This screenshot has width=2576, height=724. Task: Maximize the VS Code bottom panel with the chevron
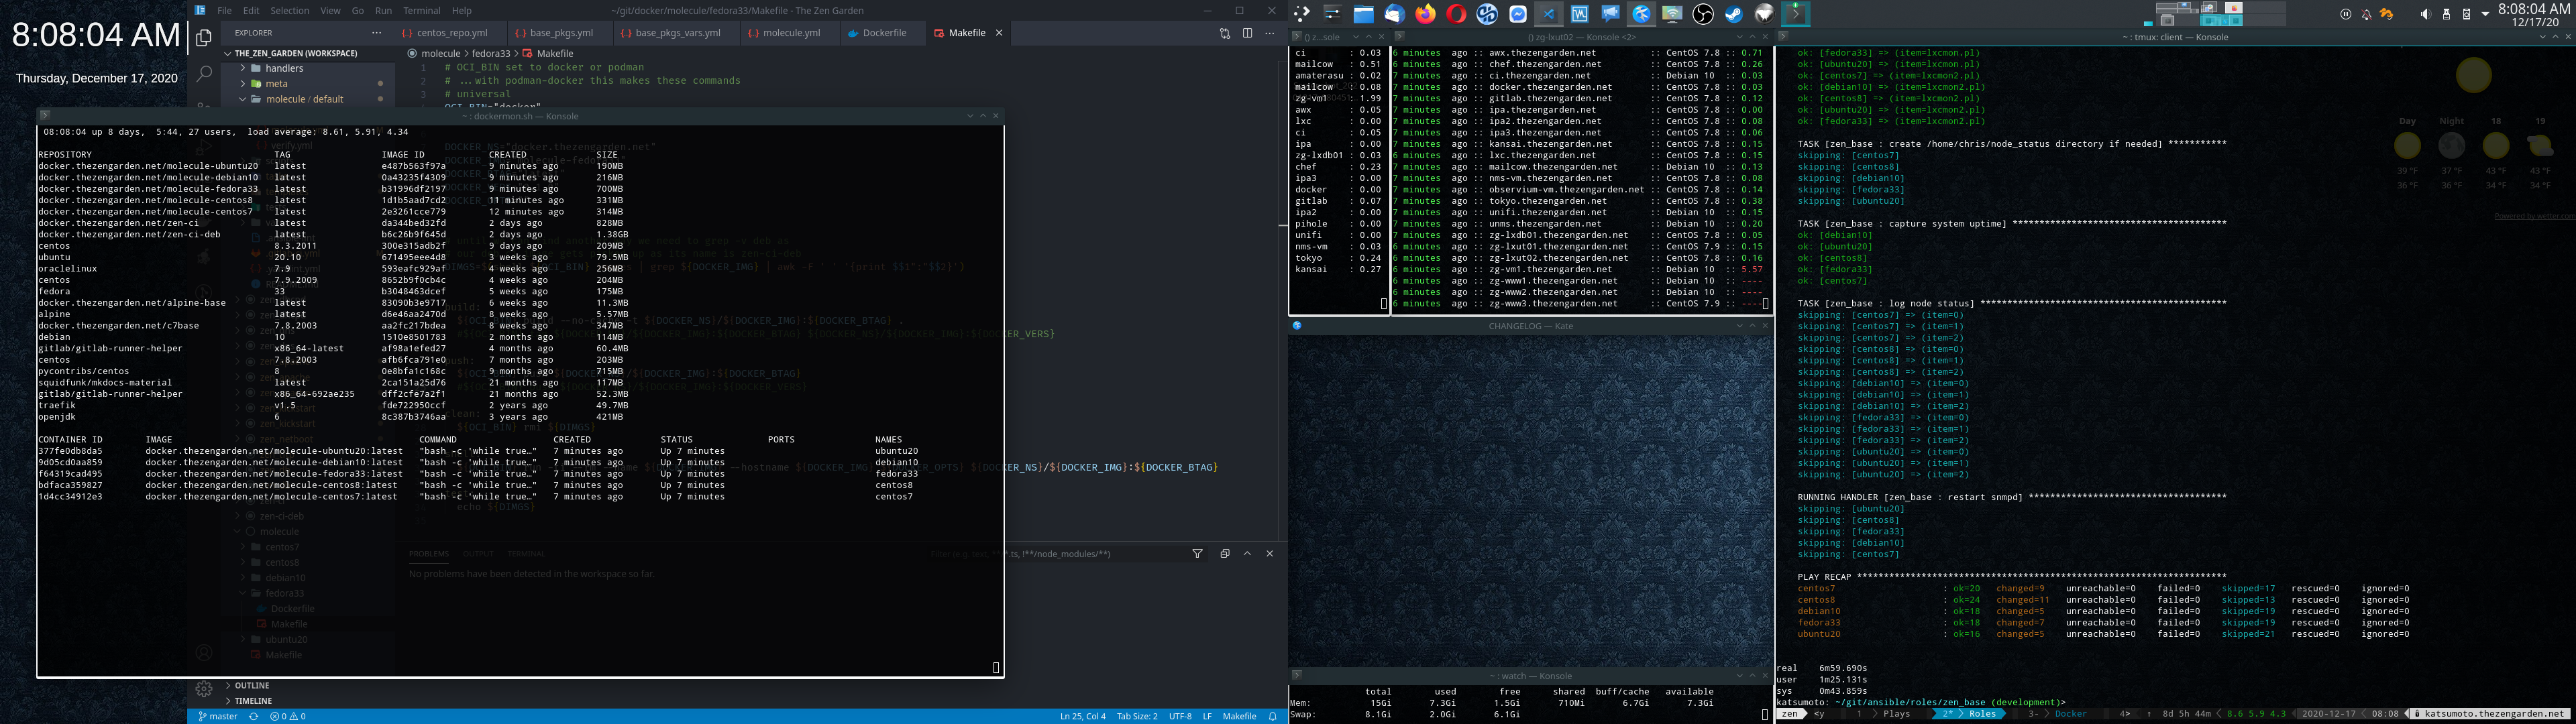tap(1247, 553)
